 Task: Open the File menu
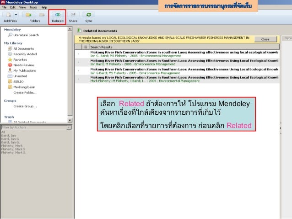(4, 7)
